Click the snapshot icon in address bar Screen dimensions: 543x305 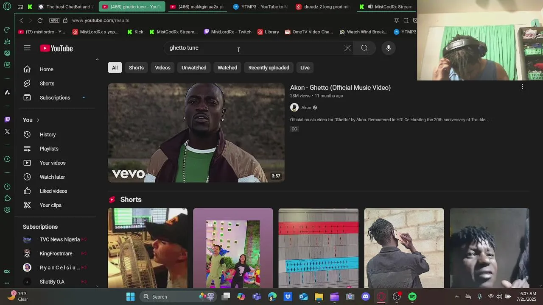(x=406, y=20)
